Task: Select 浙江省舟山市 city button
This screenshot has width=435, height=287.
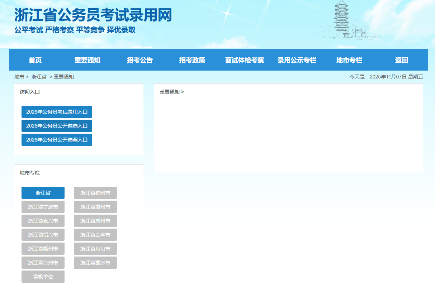Action: tap(95, 249)
